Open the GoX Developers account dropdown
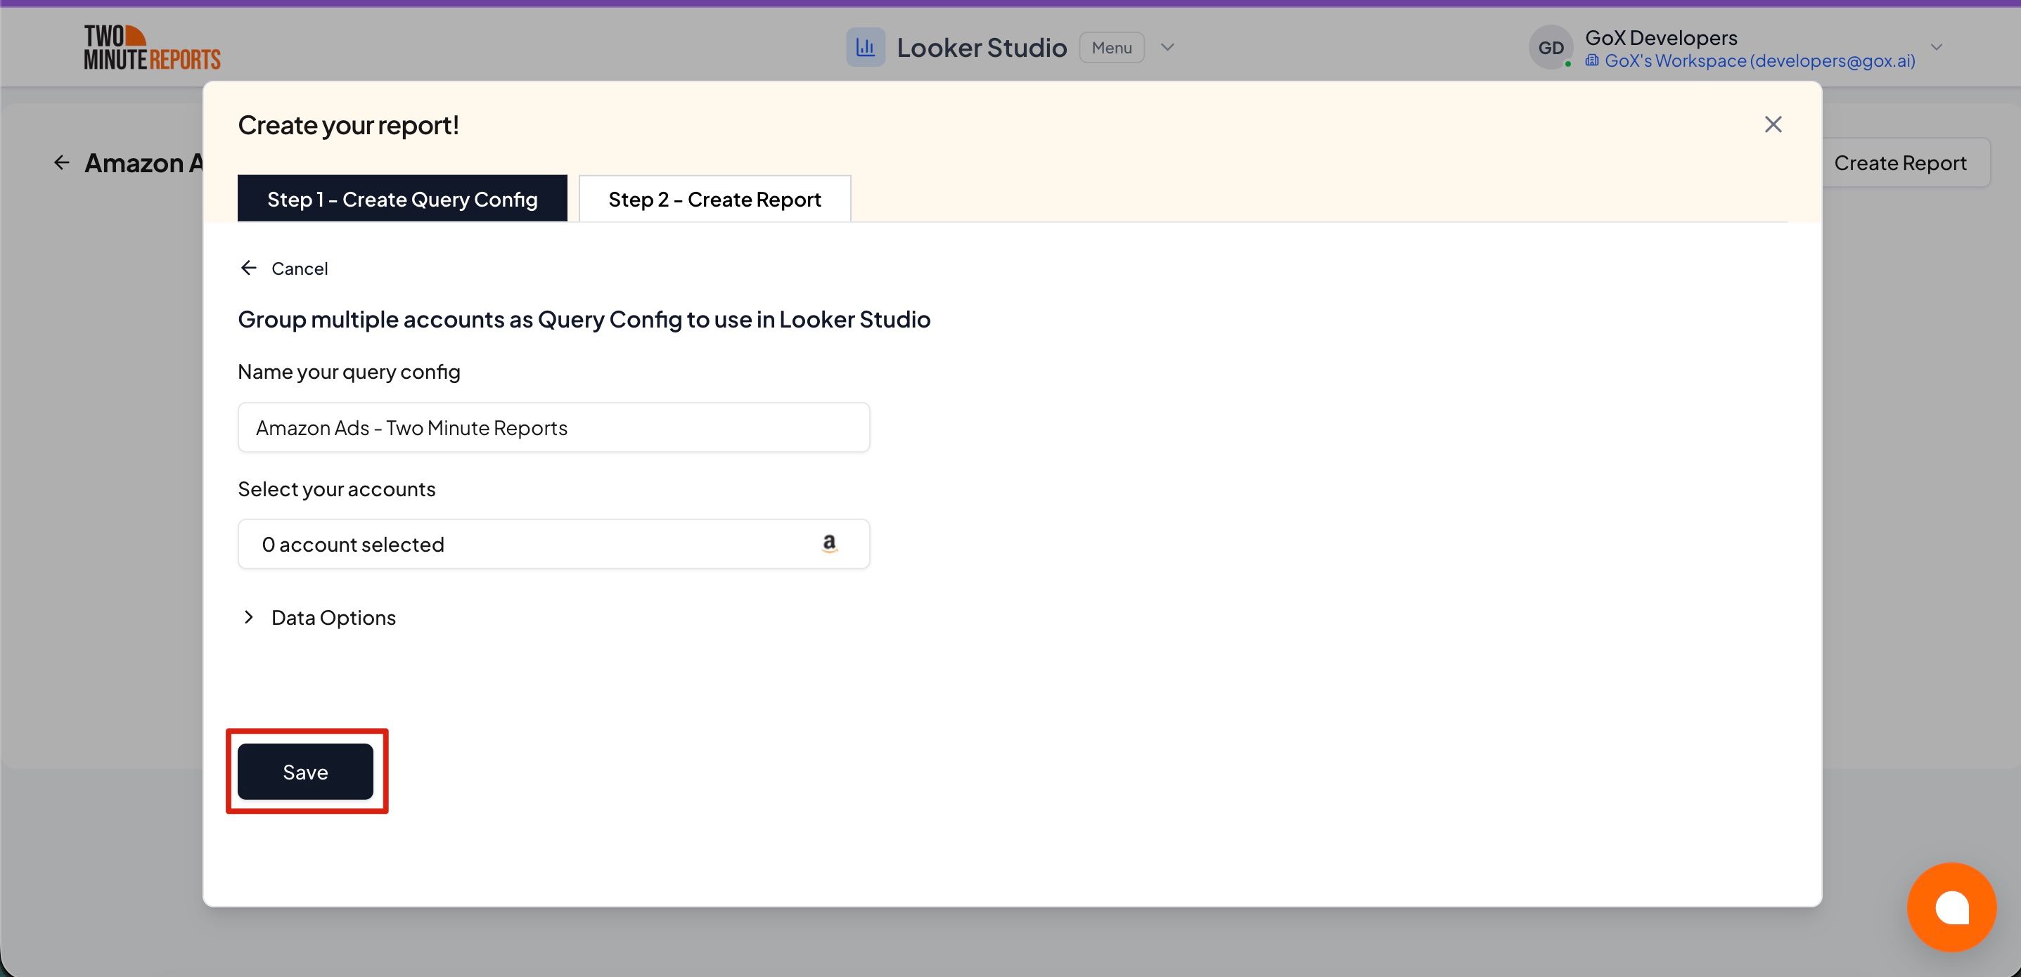The width and height of the screenshot is (2021, 977). [1937, 46]
